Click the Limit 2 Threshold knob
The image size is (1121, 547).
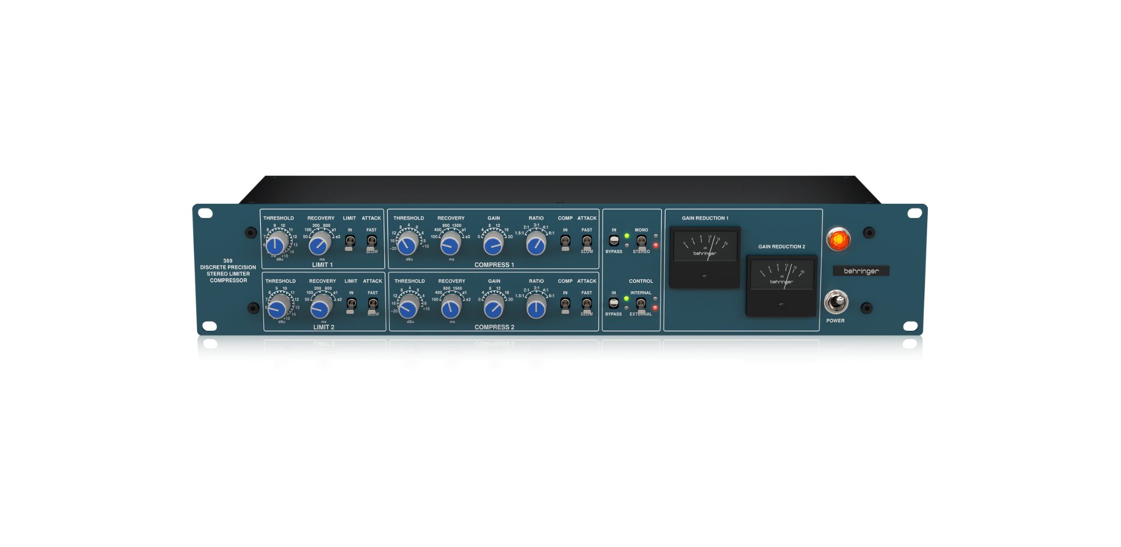[x=279, y=307]
